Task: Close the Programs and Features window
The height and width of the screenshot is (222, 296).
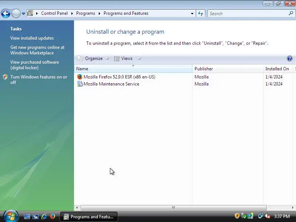Action: tap(290, 4)
